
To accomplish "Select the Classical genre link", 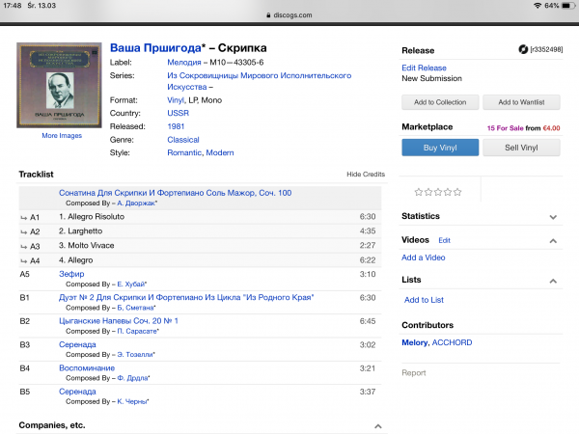I will (x=183, y=140).
